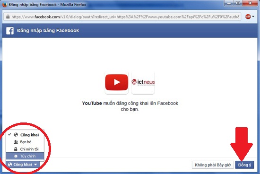Click the Đồng ý button

coord(244,165)
